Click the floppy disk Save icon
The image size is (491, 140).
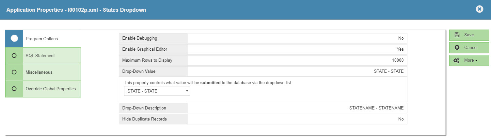pyautogui.click(x=457, y=35)
